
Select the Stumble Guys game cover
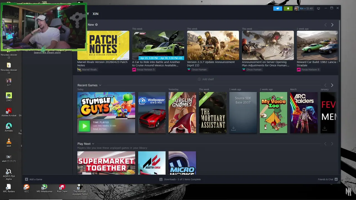(106, 112)
